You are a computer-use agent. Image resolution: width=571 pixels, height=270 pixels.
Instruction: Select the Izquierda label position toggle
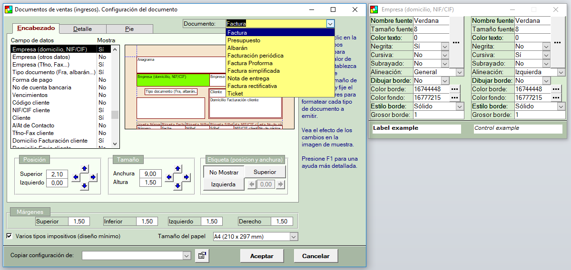coord(224,184)
